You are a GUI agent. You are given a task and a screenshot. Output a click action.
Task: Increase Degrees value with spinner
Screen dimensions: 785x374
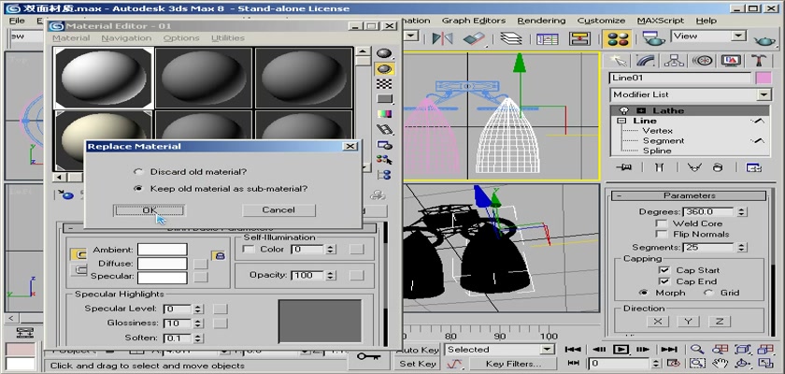(742, 209)
